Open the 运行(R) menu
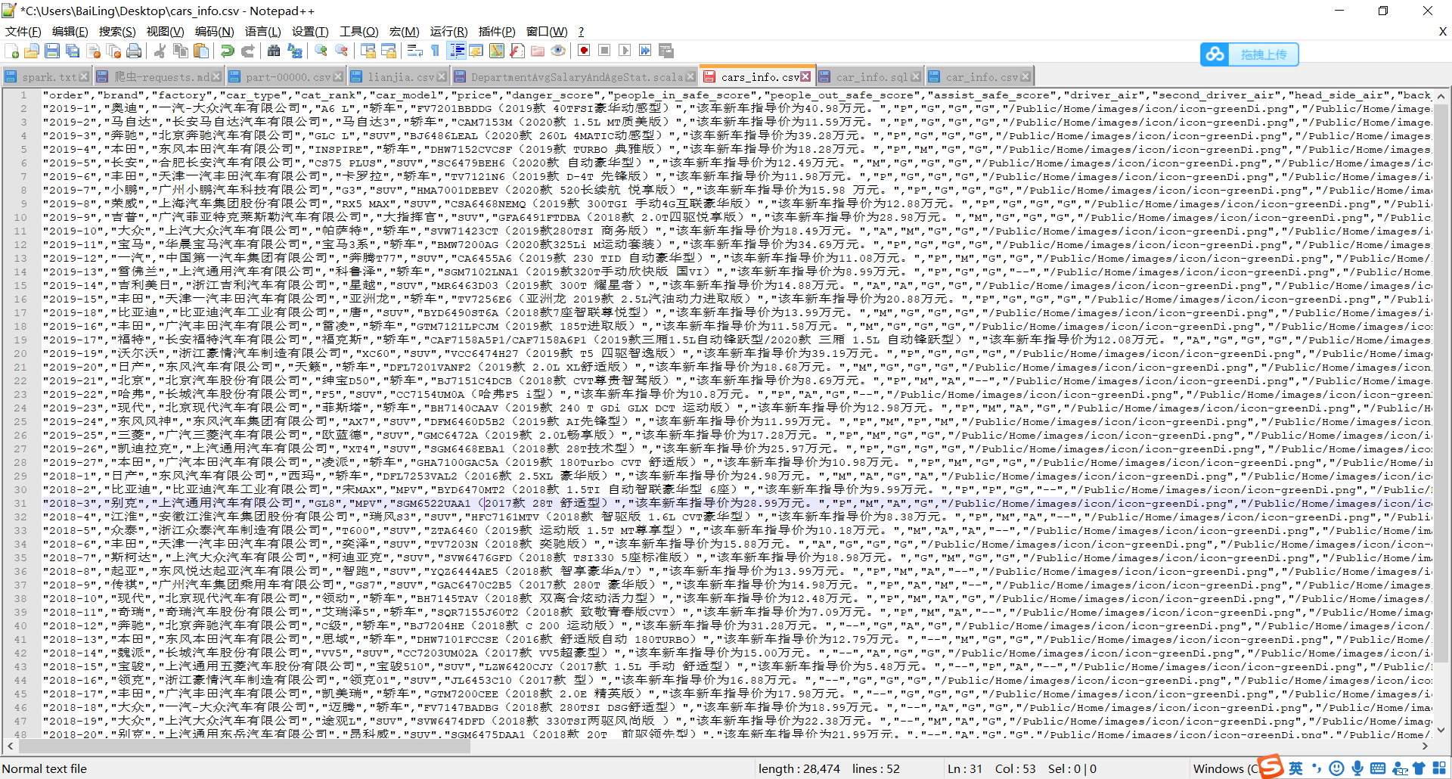The height and width of the screenshot is (779, 1452). 449,31
